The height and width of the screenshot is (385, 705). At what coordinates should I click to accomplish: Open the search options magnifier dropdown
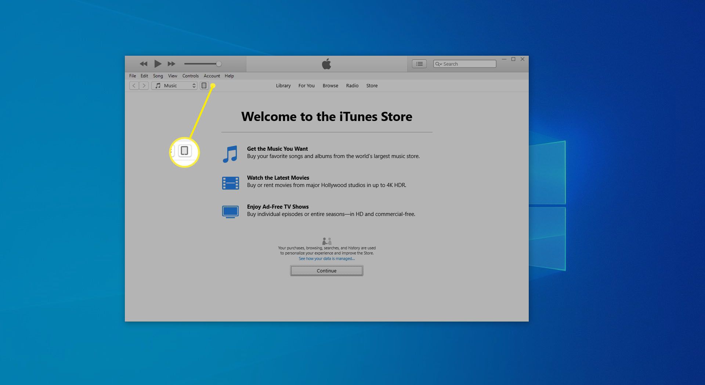click(x=438, y=64)
